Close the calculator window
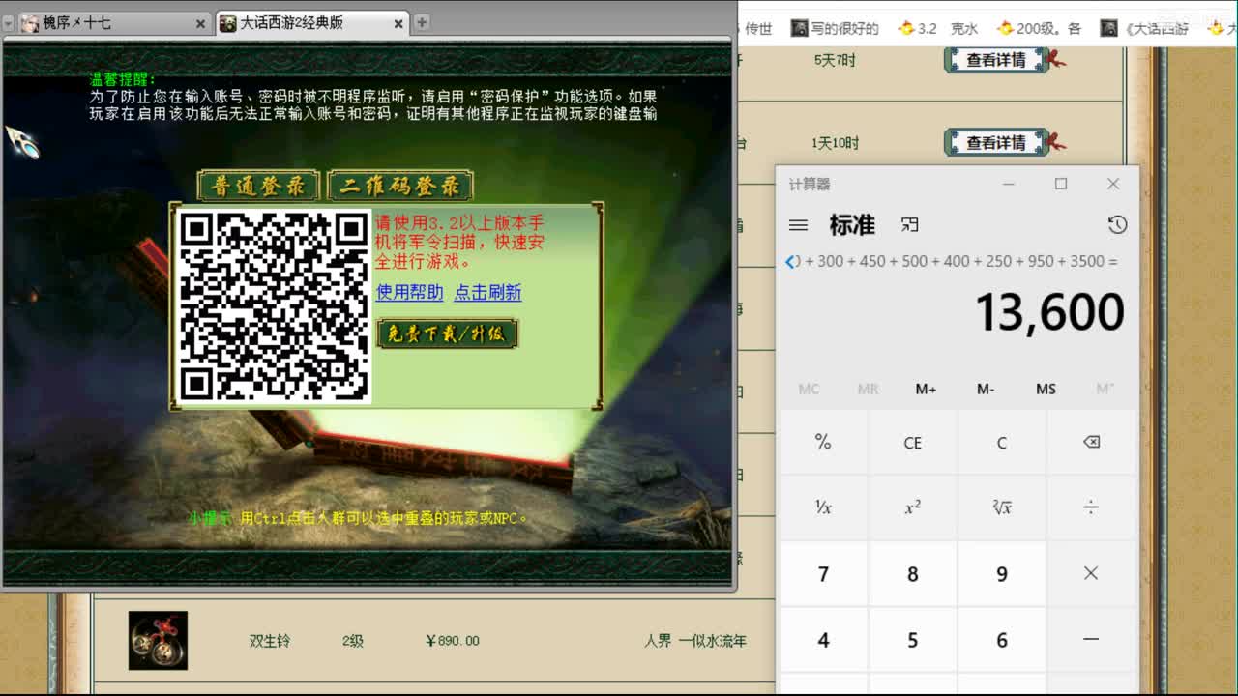Image resolution: width=1238 pixels, height=696 pixels. (x=1113, y=184)
